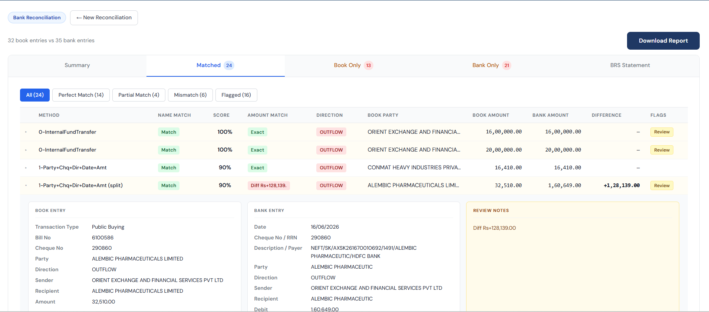Viewport: 709px width, 312px height.
Task: Click the 1,60,649.00 bank amount cell
Action: (x=564, y=186)
